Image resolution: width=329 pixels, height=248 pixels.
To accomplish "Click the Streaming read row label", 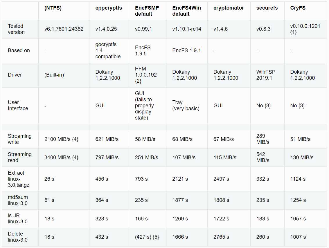I will click(x=20, y=157).
